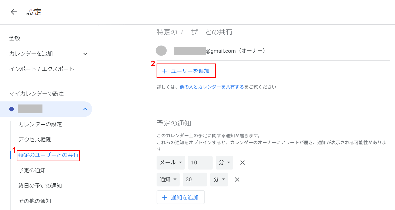The image size is (395, 210).
Task: Open the 通知 notification type dropdown
Action: click(168, 180)
